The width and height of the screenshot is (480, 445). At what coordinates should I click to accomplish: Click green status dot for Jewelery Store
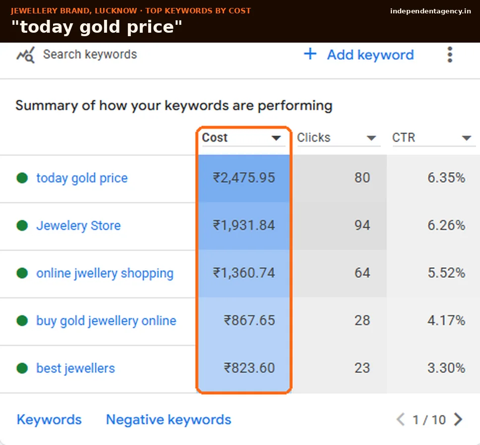click(x=22, y=225)
